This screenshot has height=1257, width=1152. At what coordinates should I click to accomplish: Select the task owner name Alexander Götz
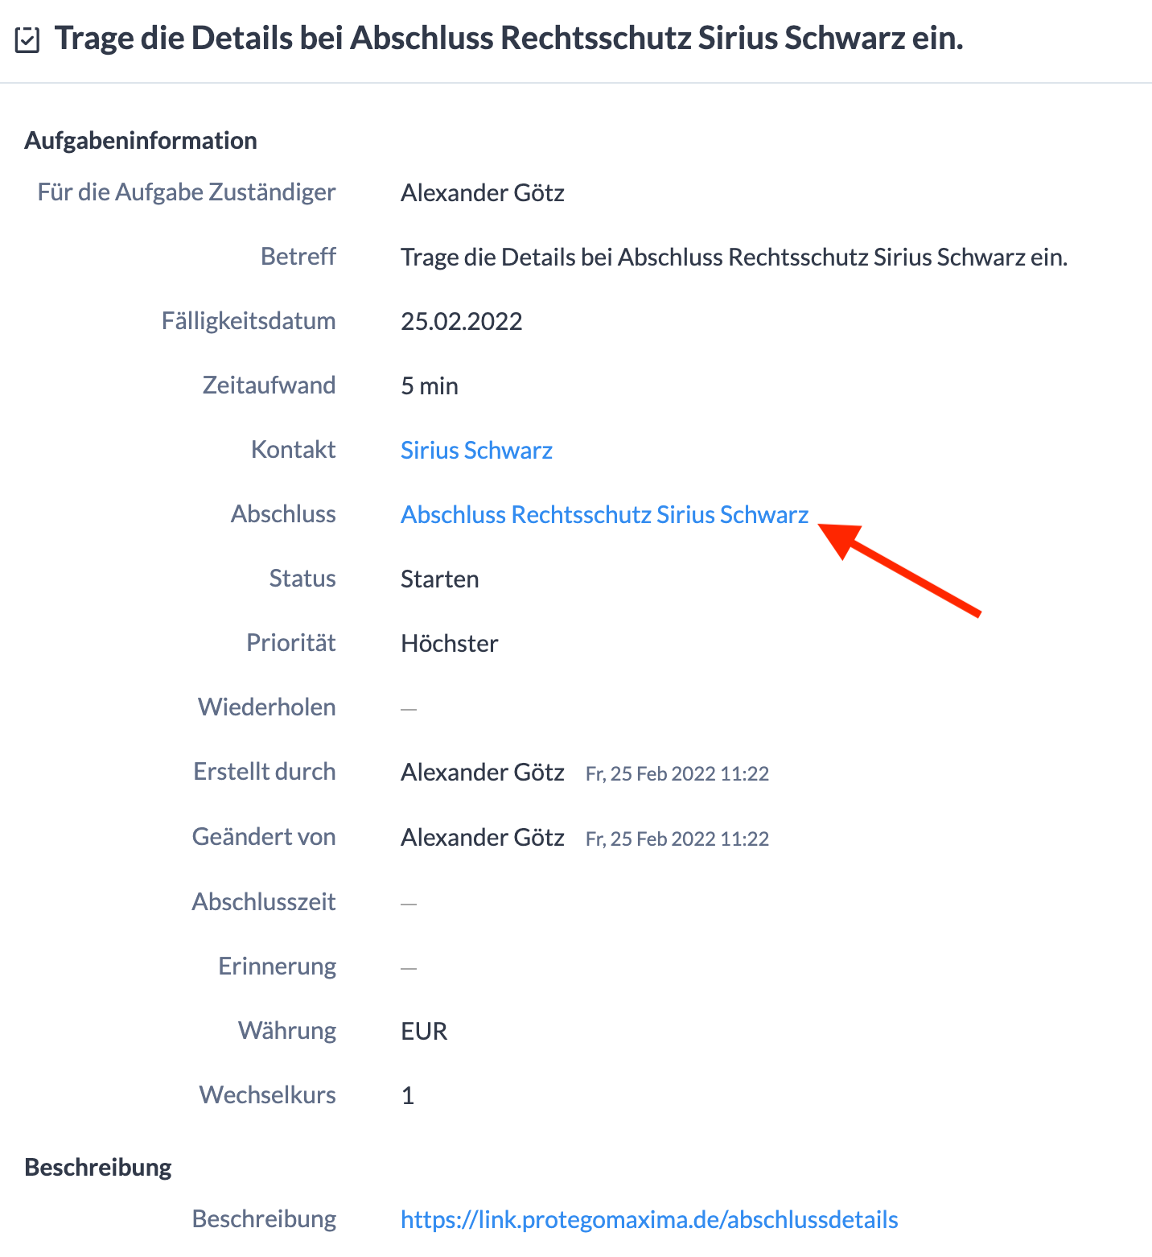point(483,192)
